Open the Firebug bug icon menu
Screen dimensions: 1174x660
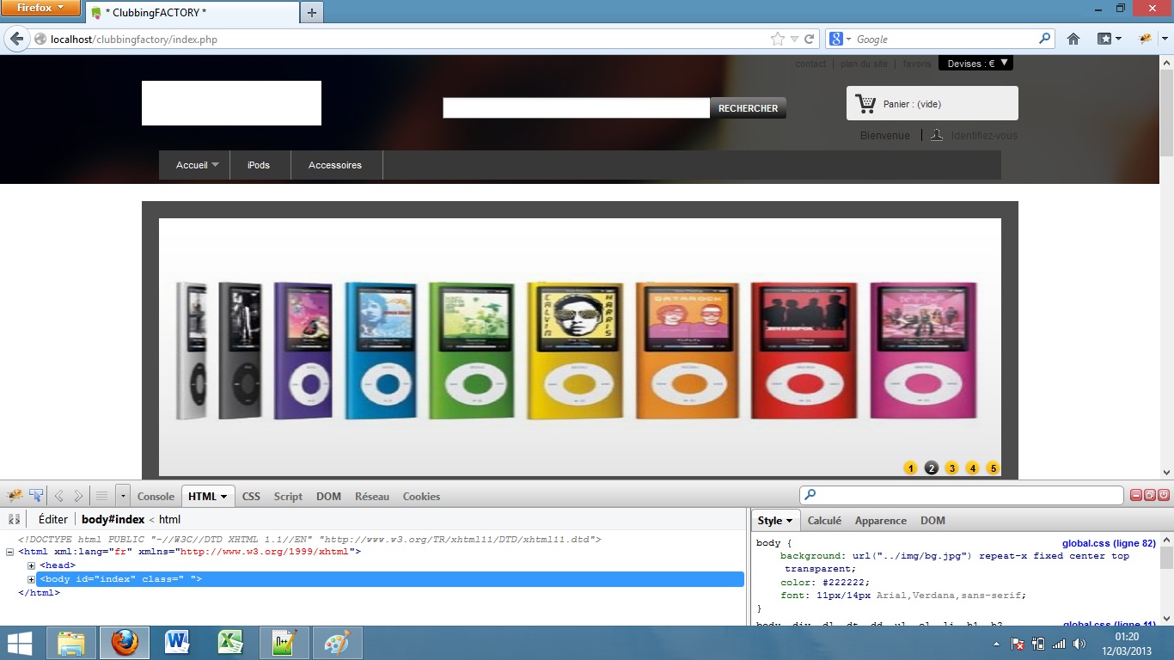[15, 496]
